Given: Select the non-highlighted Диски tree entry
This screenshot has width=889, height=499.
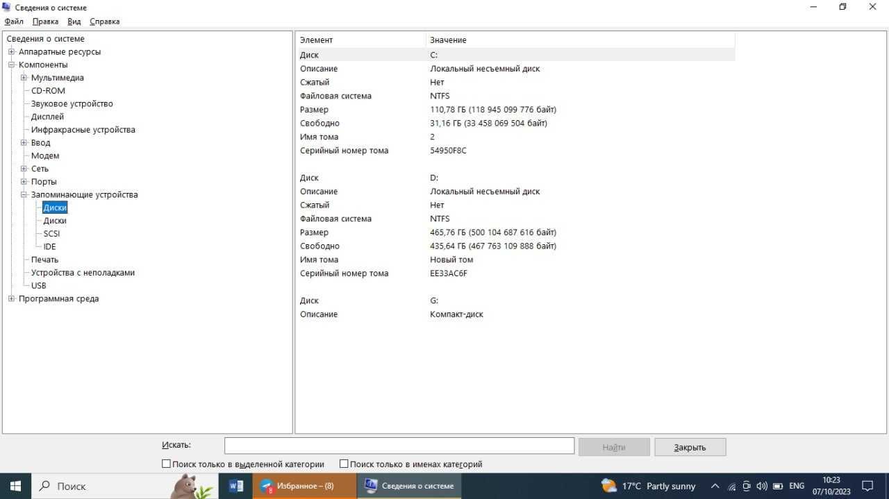Looking at the screenshot, I should [x=55, y=221].
